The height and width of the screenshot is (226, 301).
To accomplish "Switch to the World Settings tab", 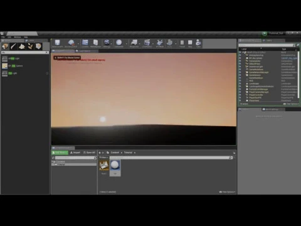I will point(273,109).
